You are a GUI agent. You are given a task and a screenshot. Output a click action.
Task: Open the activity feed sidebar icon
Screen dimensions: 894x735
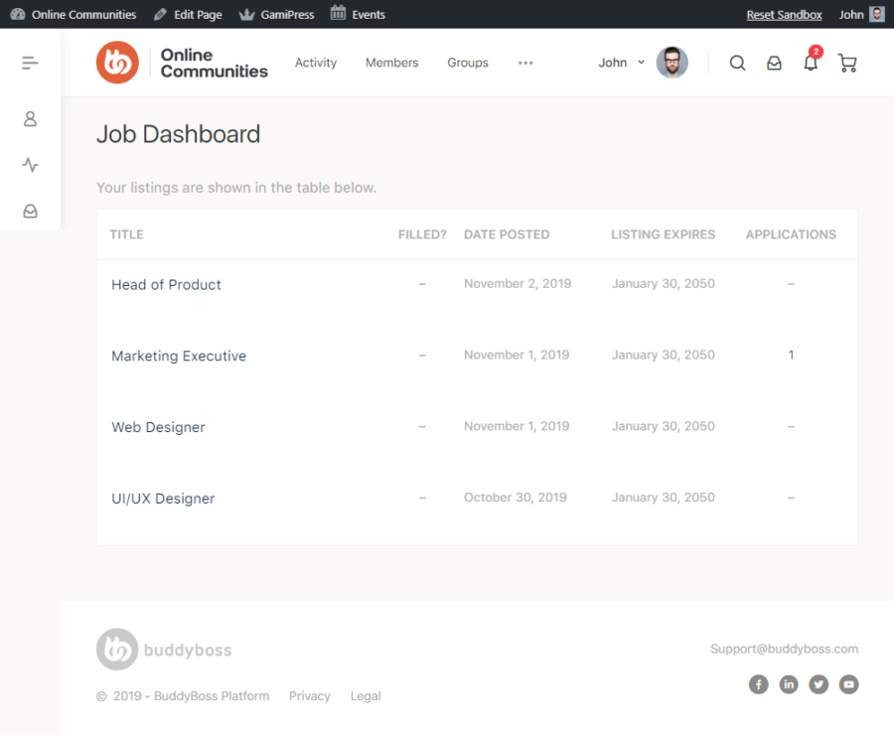click(x=30, y=165)
